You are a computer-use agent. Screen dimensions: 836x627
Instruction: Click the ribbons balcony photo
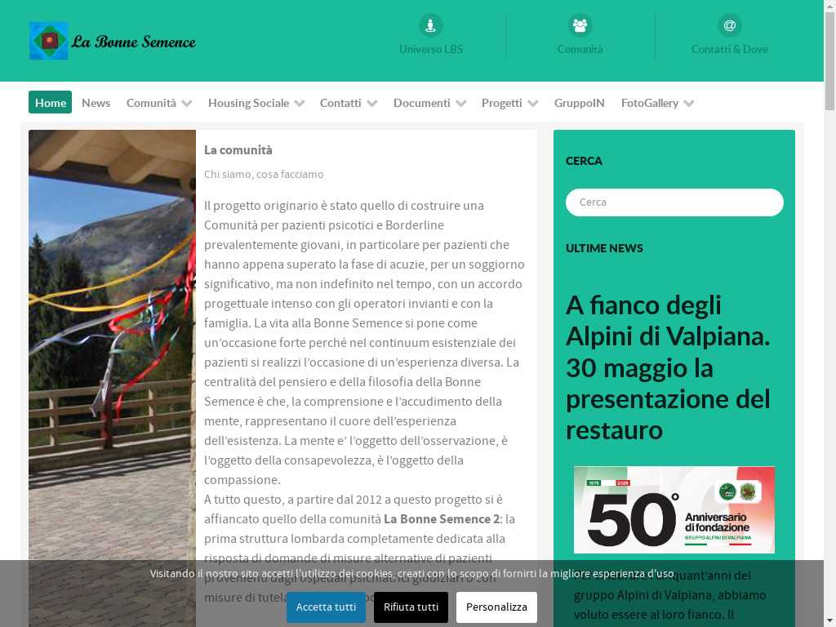click(x=112, y=378)
